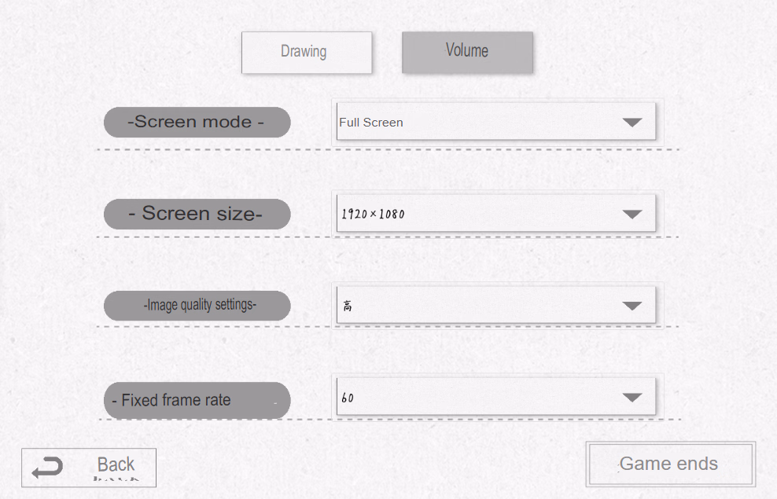Click the return arrow icon beside Back
Viewport: 777px width, 499px height.
pos(46,469)
